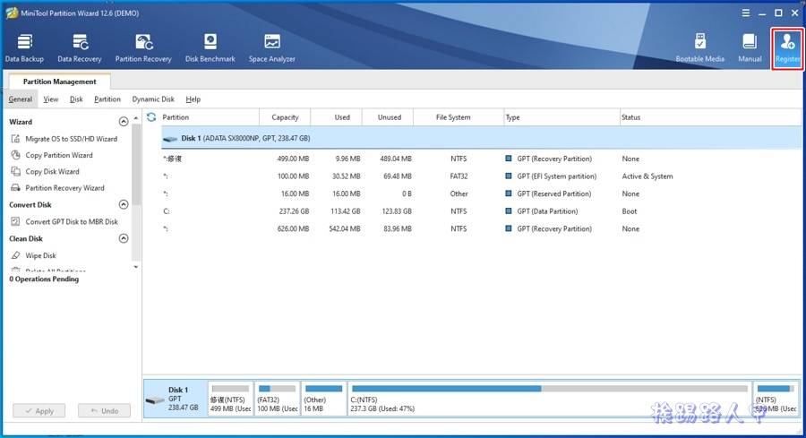This screenshot has height=438, width=806.
Task: Choose Copy Partition Wizard
Action: pyautogui.click(x=59, y=155)
